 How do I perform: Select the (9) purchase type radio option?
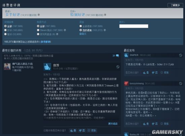pos(38,34)
